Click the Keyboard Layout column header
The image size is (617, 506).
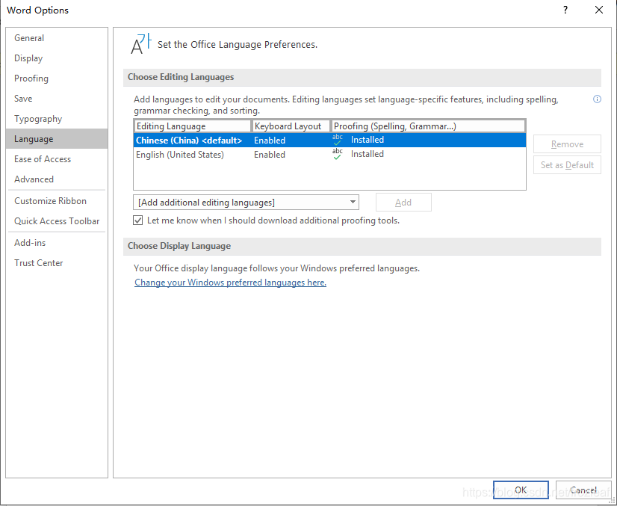tap(291, 126)
